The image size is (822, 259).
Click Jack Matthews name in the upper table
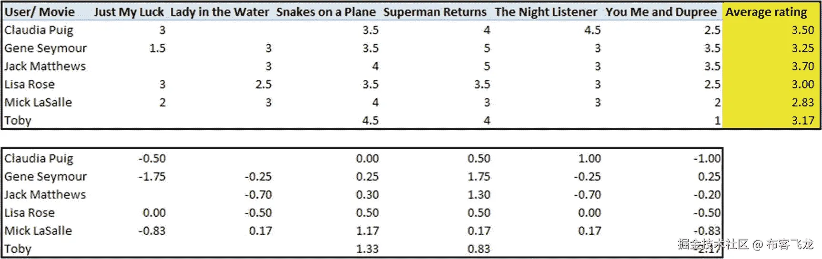[45, 67]
